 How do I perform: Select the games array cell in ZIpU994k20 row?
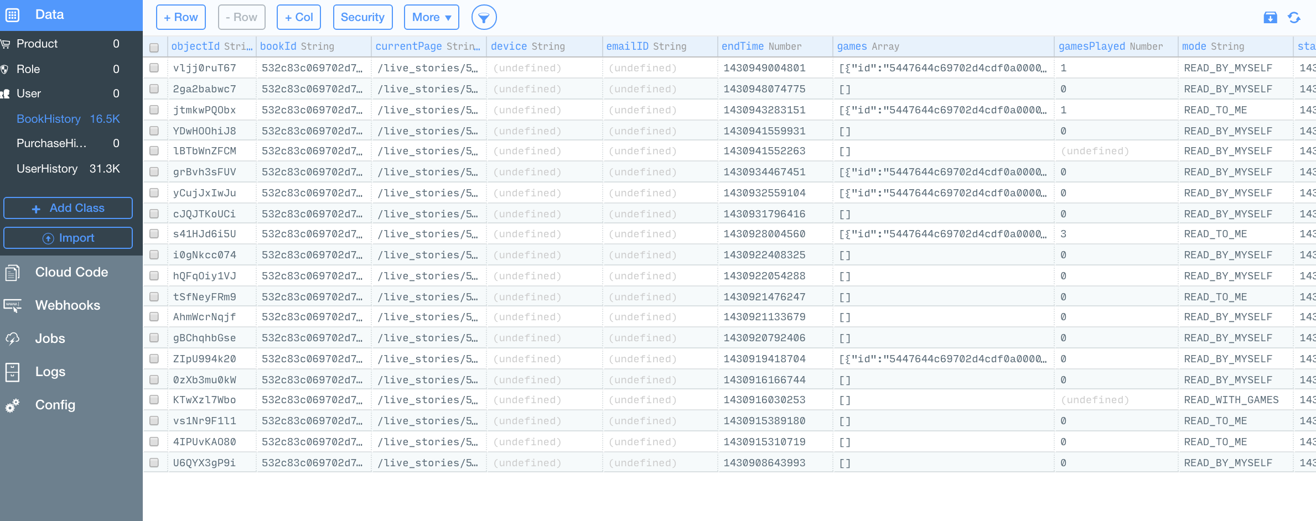tap(944, 359)
